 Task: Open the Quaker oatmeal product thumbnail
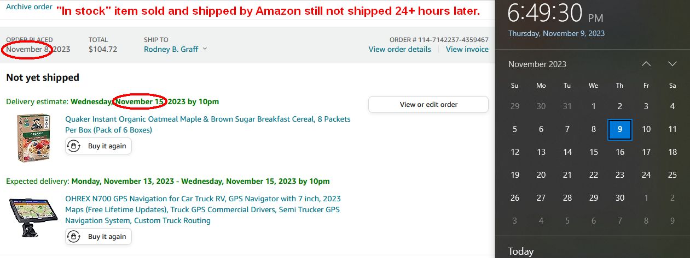[x=33, y=136]
